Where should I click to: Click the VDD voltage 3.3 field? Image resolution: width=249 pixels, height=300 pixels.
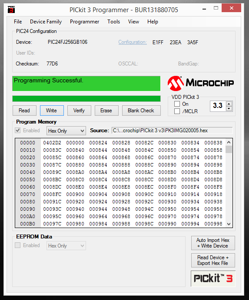218,106
